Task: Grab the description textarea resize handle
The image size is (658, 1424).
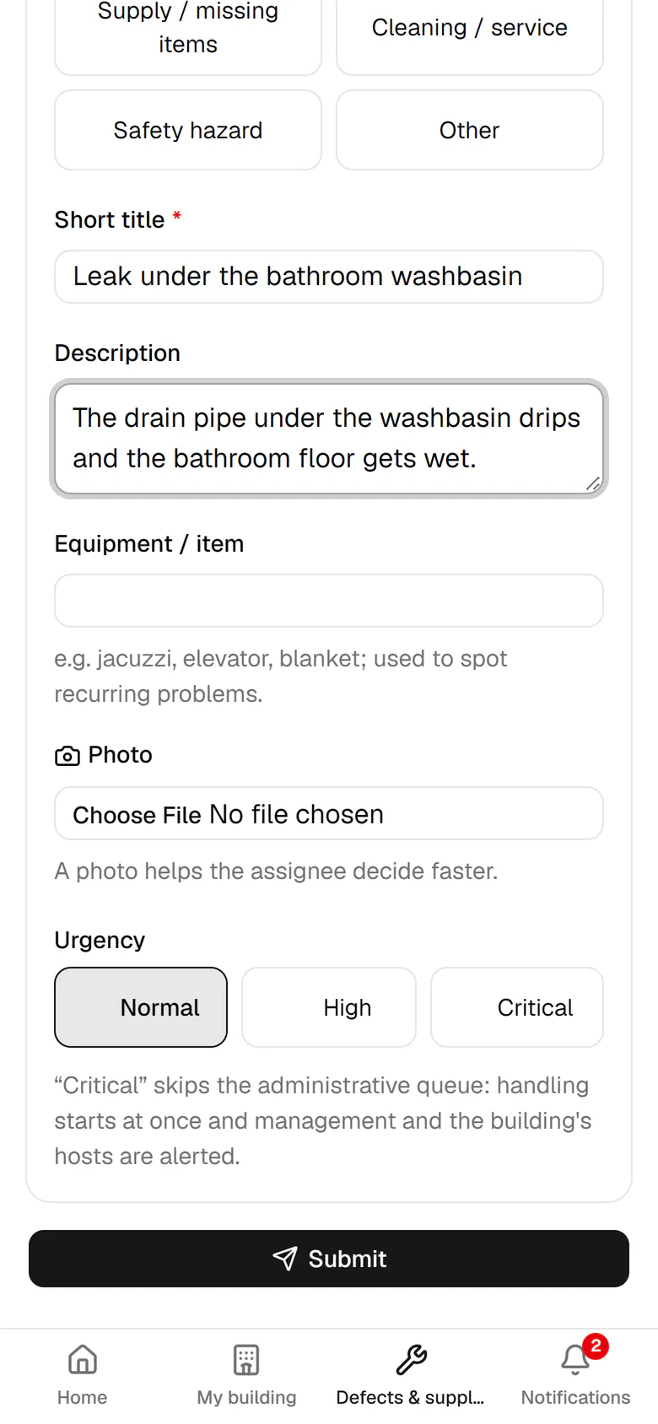Action: click(593, 483)
